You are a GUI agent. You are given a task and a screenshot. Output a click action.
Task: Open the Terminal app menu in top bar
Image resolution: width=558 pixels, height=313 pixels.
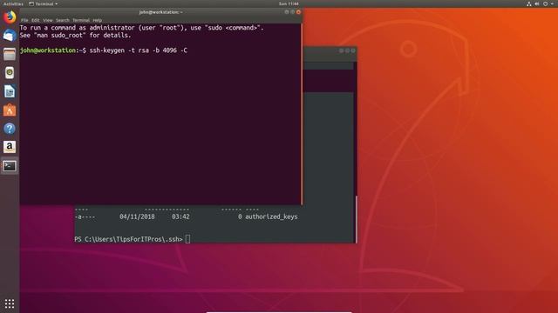tap(43, 3)
